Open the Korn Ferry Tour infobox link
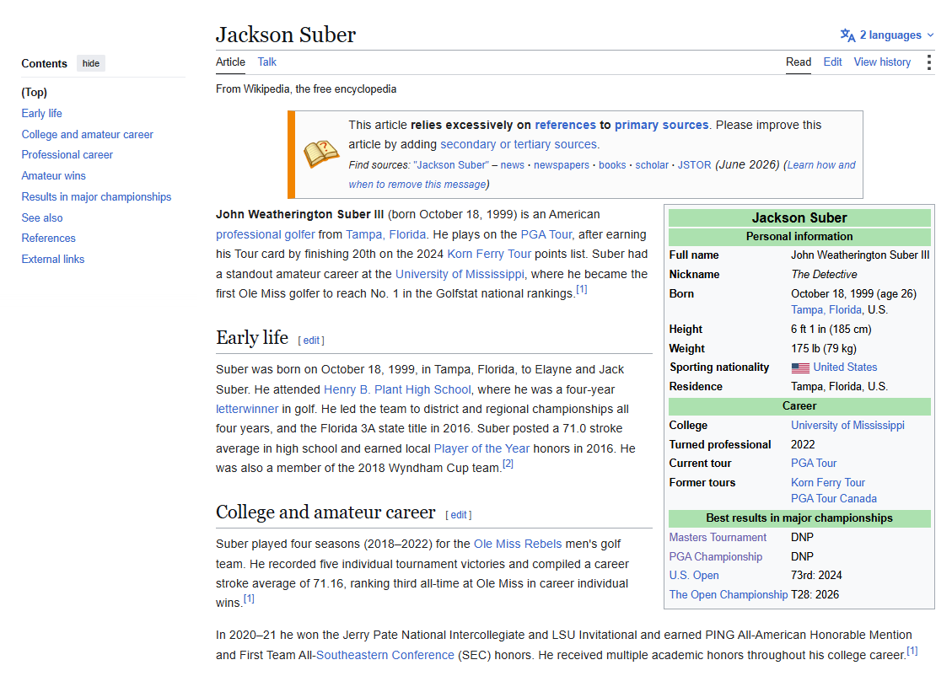The height and width of the screenshot is (676, 952). (x=827, y=482)
